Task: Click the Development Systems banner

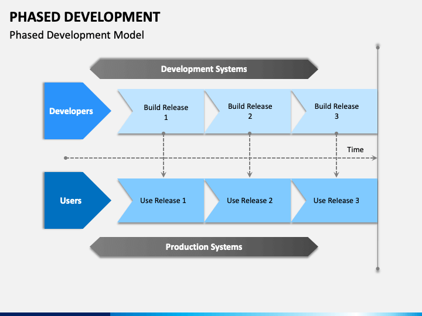Action: (204, 69)
